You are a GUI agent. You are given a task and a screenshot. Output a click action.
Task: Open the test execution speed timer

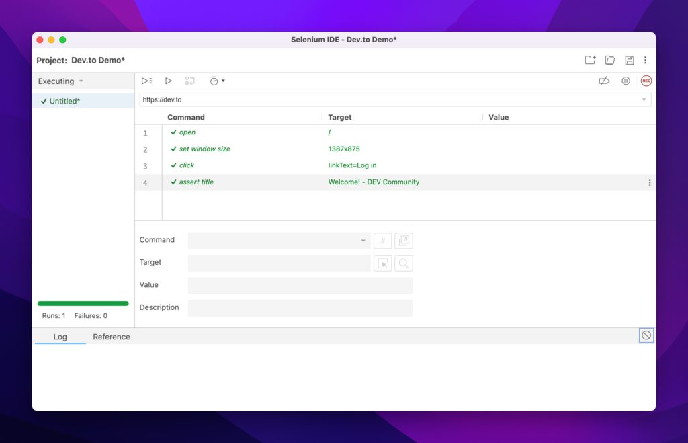coord(217,81)
